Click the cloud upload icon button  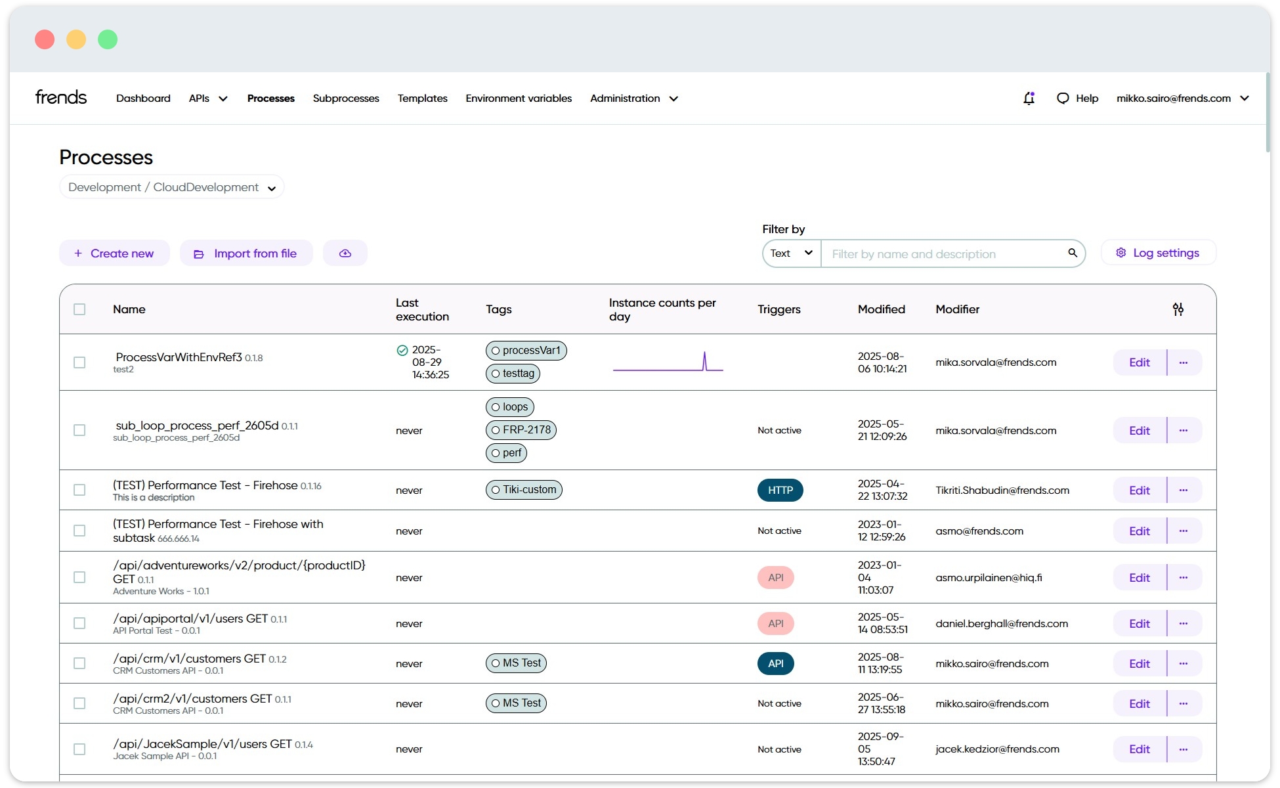[x=345, y=253]
